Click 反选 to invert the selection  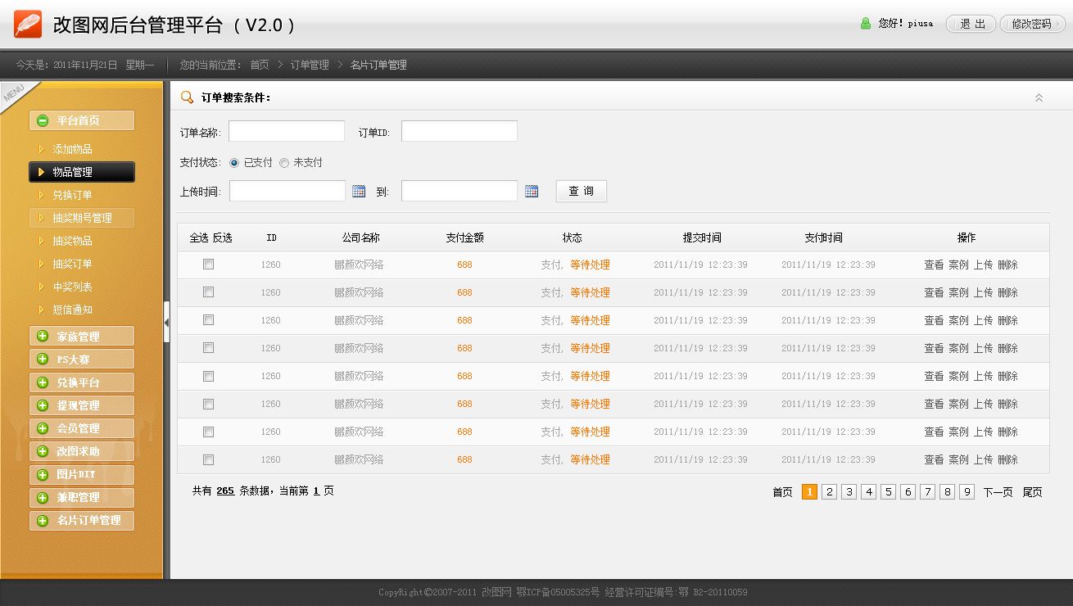point(222,237)
